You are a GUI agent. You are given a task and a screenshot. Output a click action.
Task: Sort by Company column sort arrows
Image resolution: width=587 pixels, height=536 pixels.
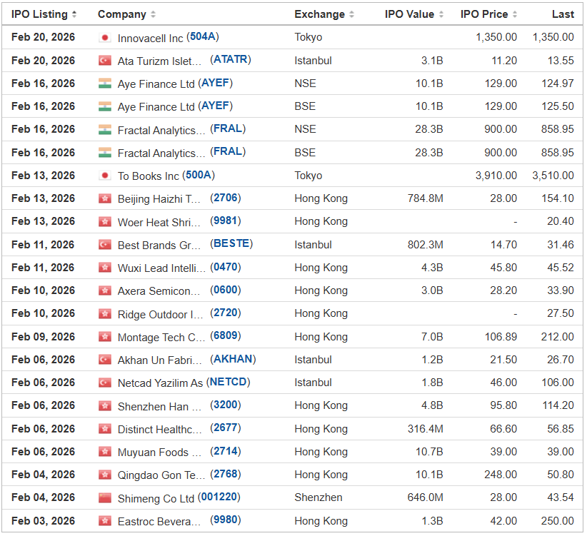point(153,14)
